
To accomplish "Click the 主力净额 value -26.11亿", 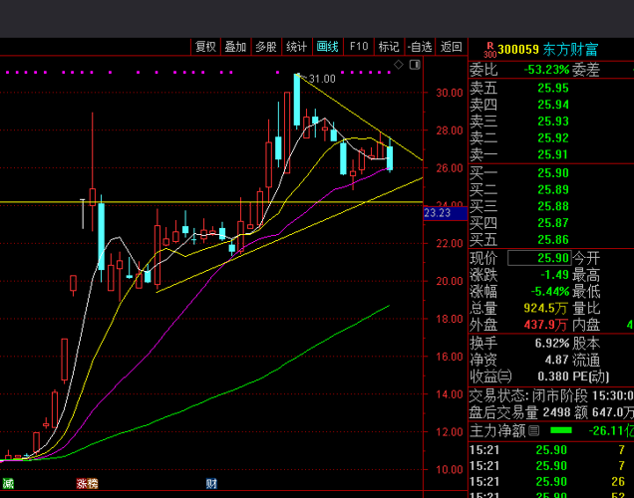I will (611, 431).
